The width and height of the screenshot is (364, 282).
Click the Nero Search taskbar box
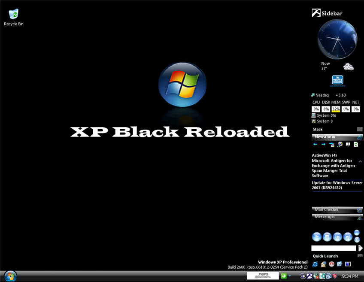[263, 276]
